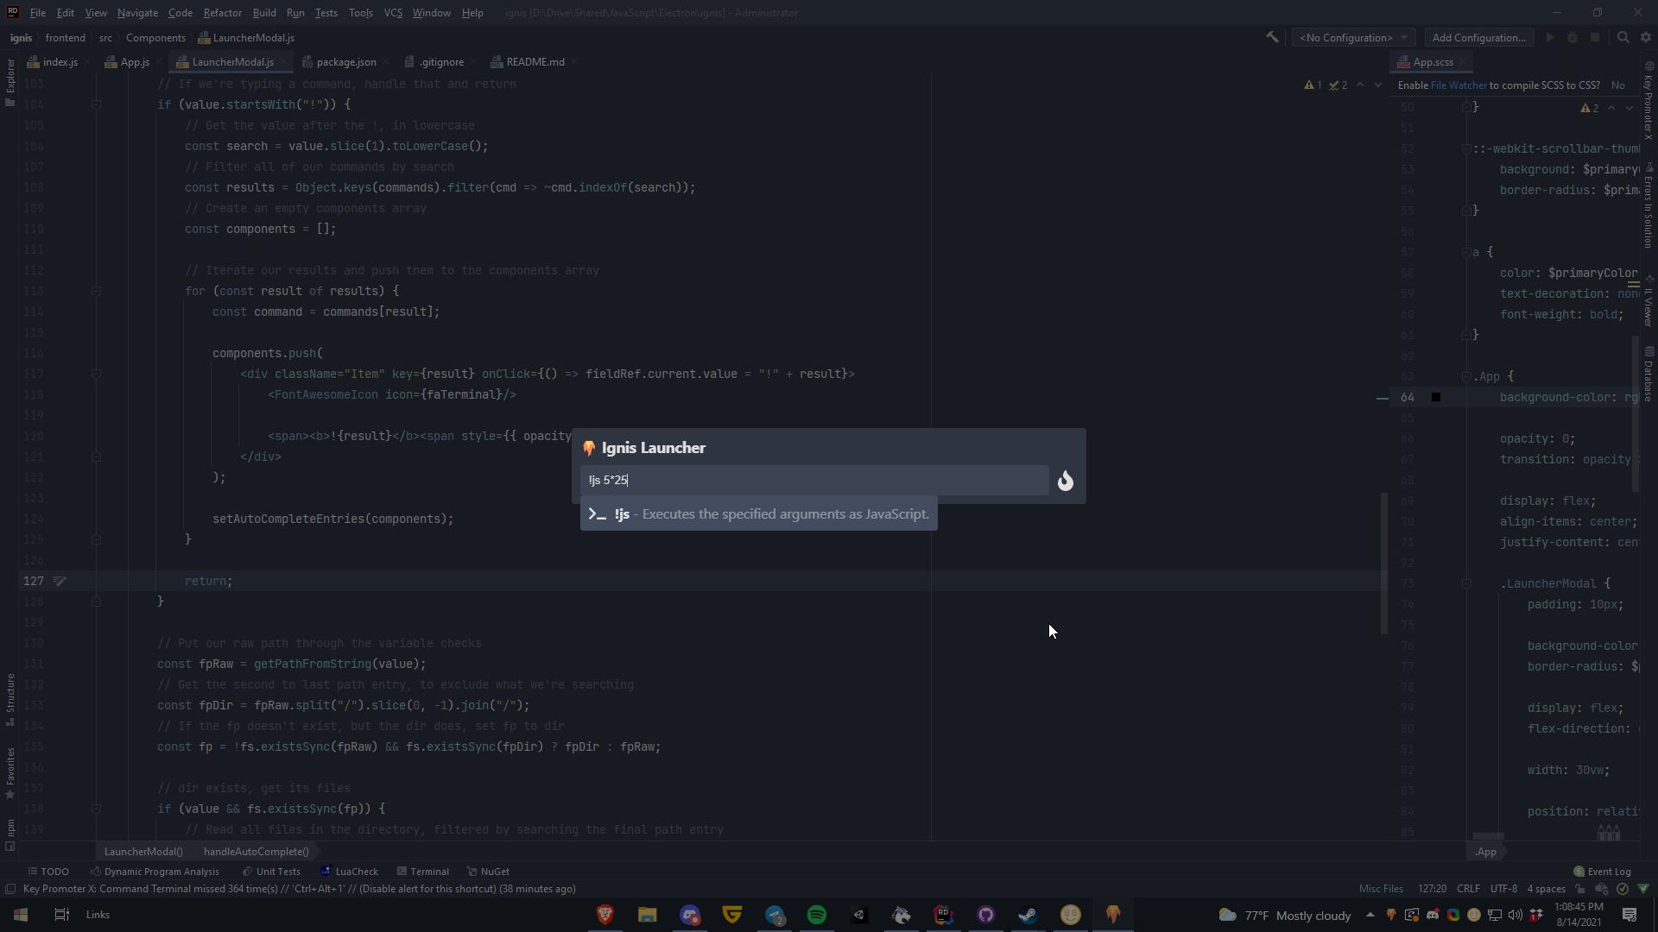Switch to the README.md tab
The height and width of the screenshot is (932, 1658).
point(535,62)
